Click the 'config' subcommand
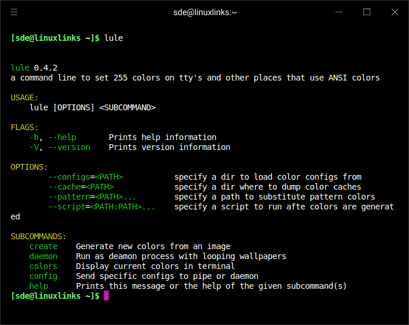Viewport: 409px width, 325px height. tap(43, 276)
